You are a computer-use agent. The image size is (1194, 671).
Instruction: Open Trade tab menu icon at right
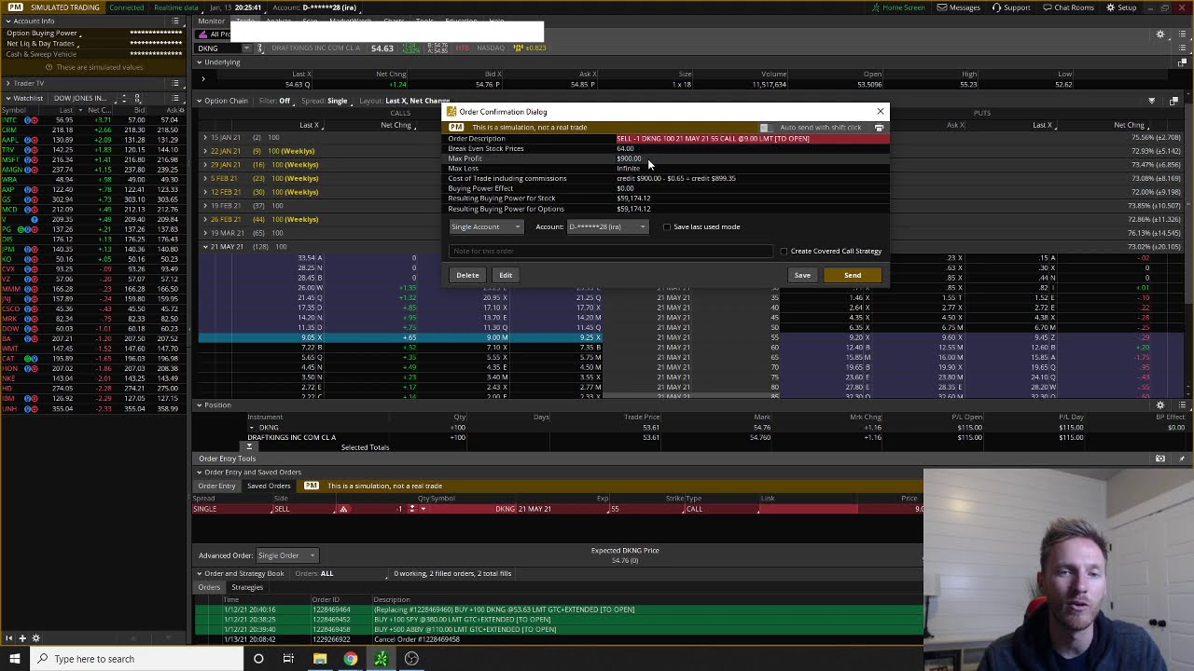(1183, 34)
